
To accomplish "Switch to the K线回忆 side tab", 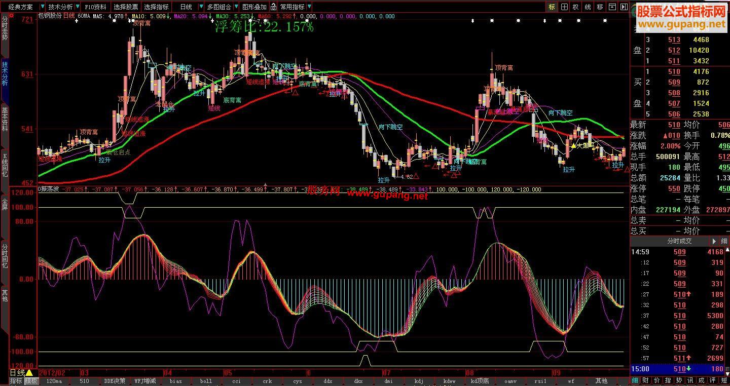I will (x=5, y=165).
